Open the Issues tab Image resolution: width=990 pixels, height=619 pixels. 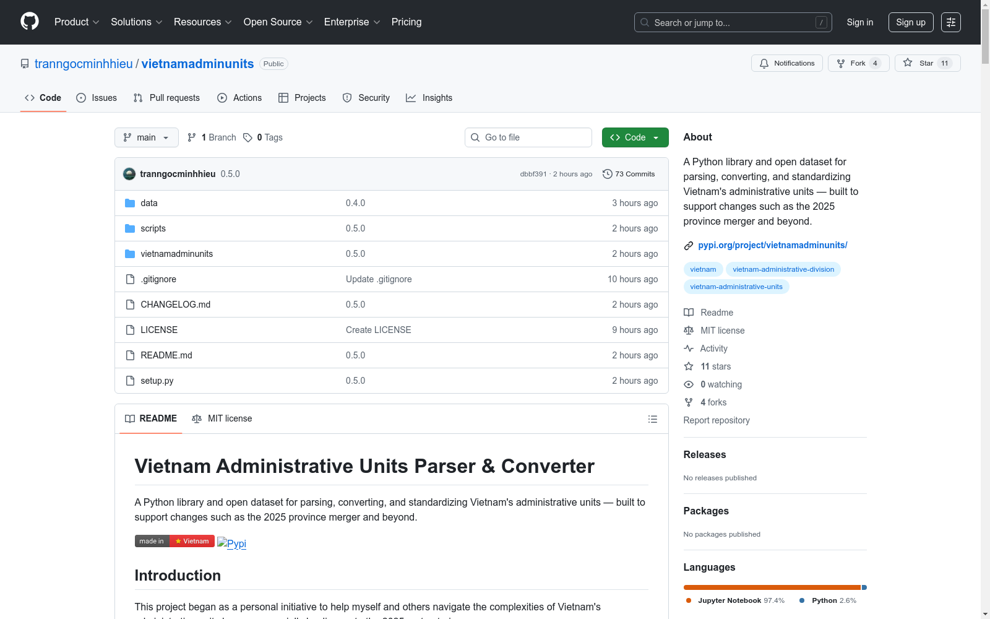(x=97, y=98)
